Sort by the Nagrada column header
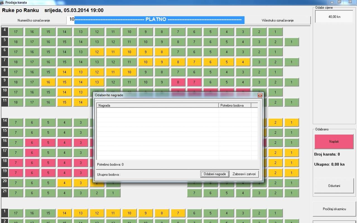The height and width of the screenshot is (223, 357). (x=158, y=105)
